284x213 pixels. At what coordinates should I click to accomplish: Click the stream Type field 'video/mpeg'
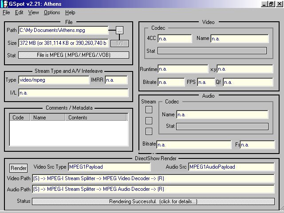click(x=54, y=80)
